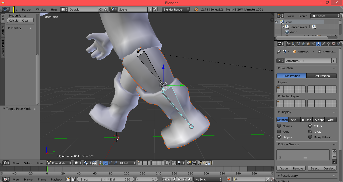Select Envelope display type
The image size is (343, 182).
tap(319, 120)
